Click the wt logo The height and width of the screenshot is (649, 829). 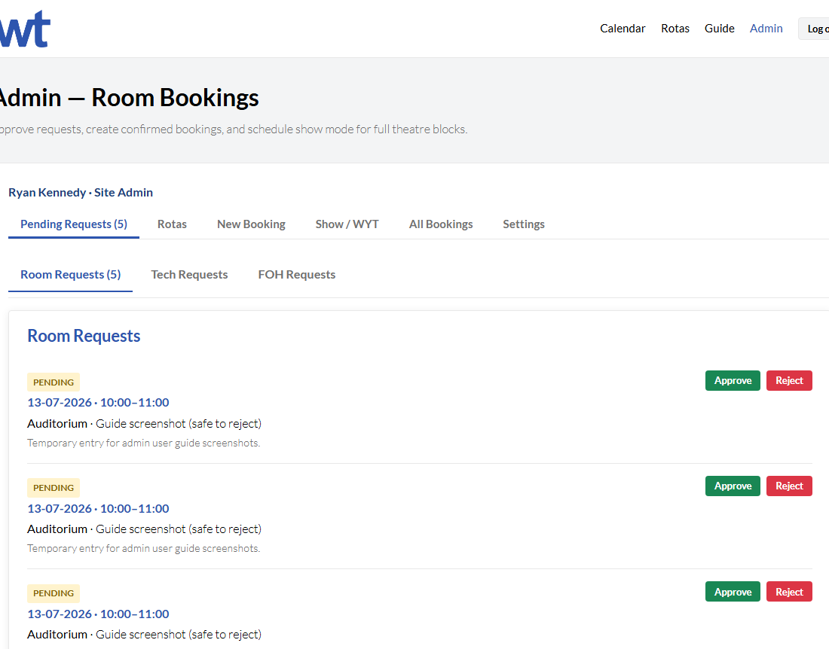tap(25, 29)
